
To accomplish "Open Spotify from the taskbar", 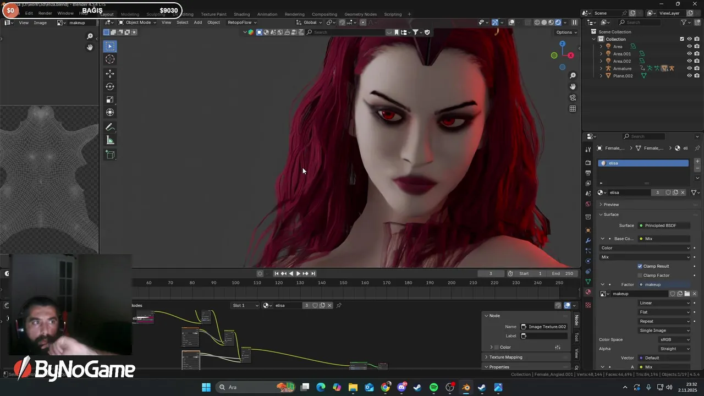I will (x=433, y=387).
